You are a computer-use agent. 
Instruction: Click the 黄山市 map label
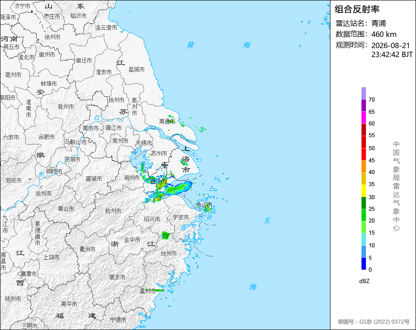tap(66, 209)
